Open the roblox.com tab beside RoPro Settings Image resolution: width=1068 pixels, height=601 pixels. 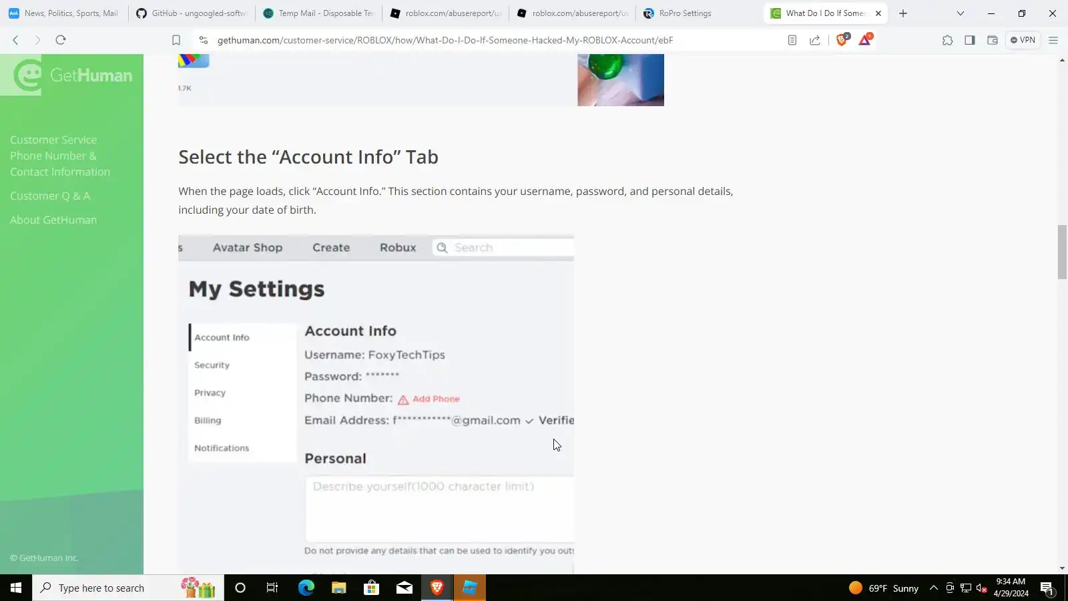[x=573, y=13]
